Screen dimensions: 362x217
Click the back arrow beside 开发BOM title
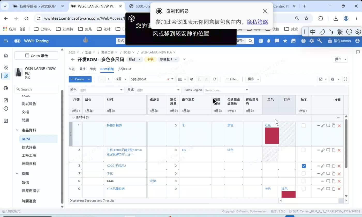tap(73, 59)
